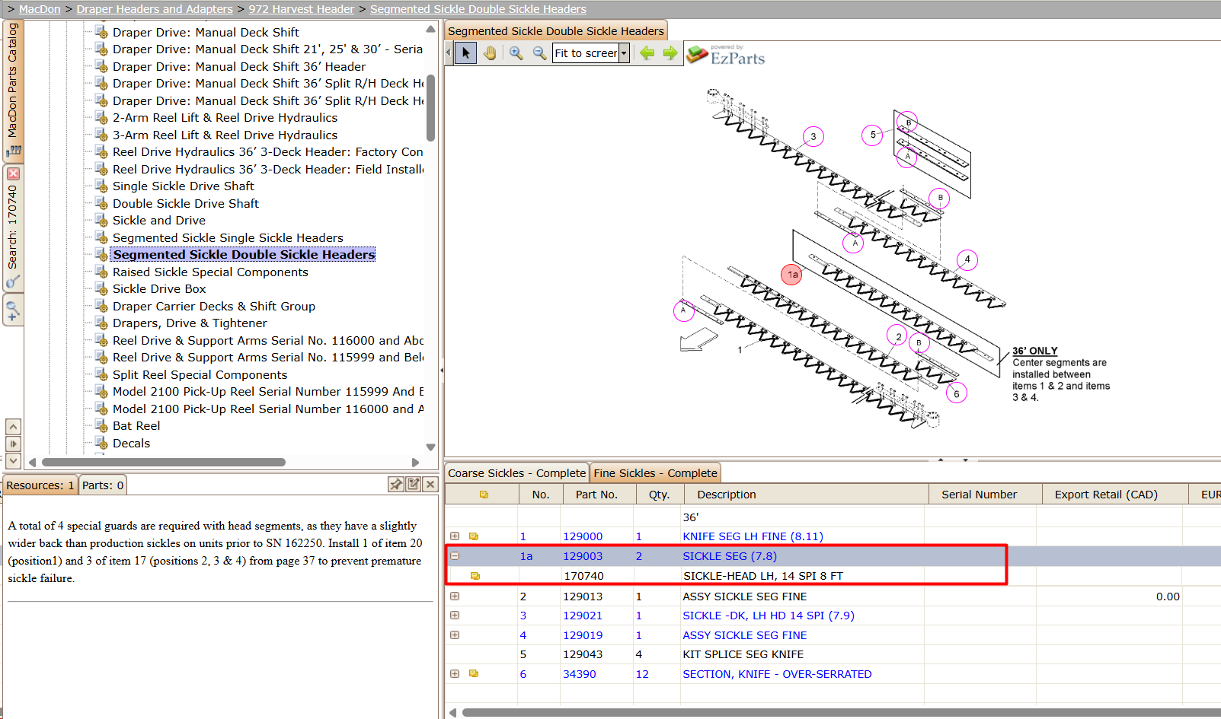The image size is (1221, 719).
Task: Click the tree panel horizontal scrollbar
Action: click(x=164, y=462)
